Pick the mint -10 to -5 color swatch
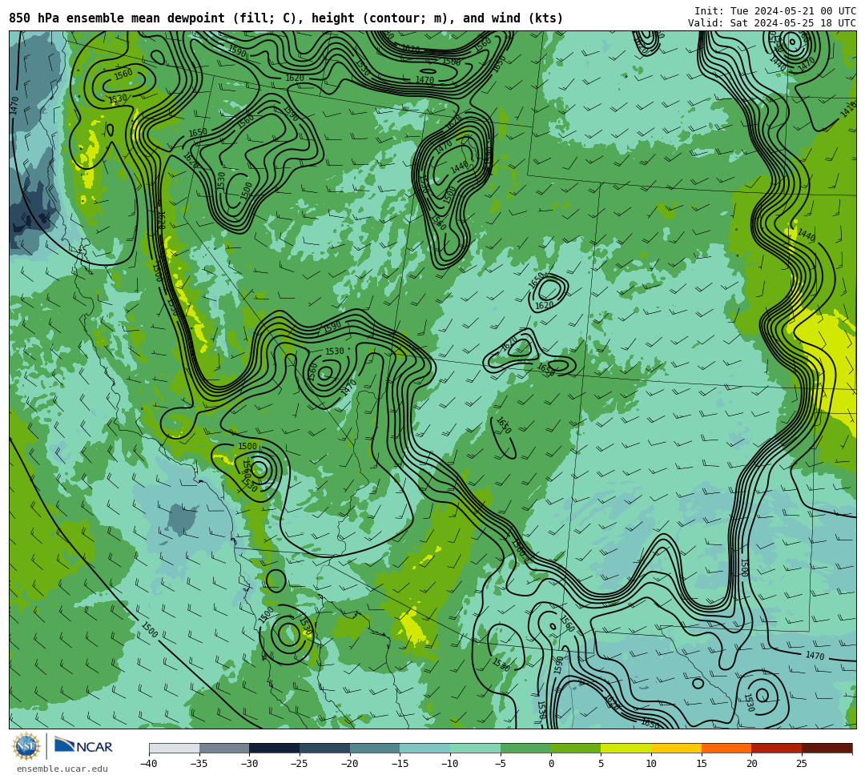Viewport: 865px width, 779px height. (476, 748)
